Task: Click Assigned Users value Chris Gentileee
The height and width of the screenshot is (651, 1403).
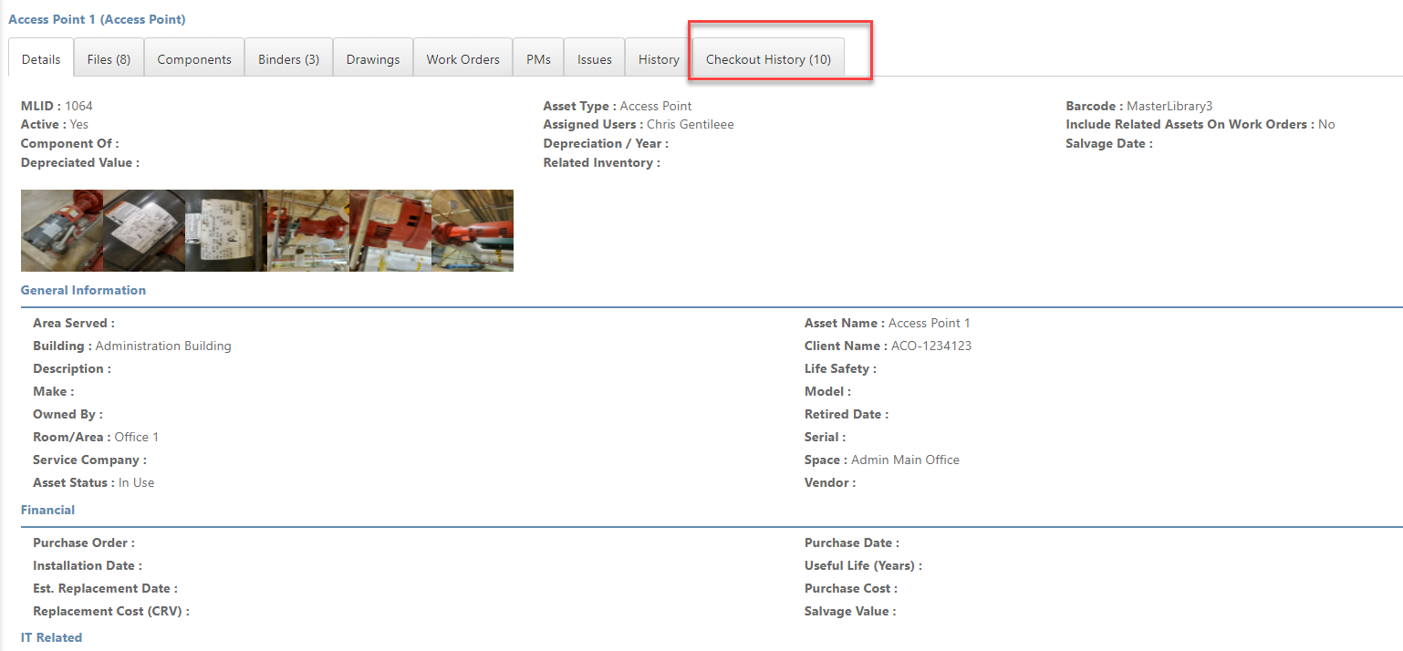Action: click(691, 124)
